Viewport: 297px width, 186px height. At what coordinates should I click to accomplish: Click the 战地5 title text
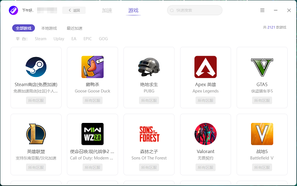click(x=262, y=152)
